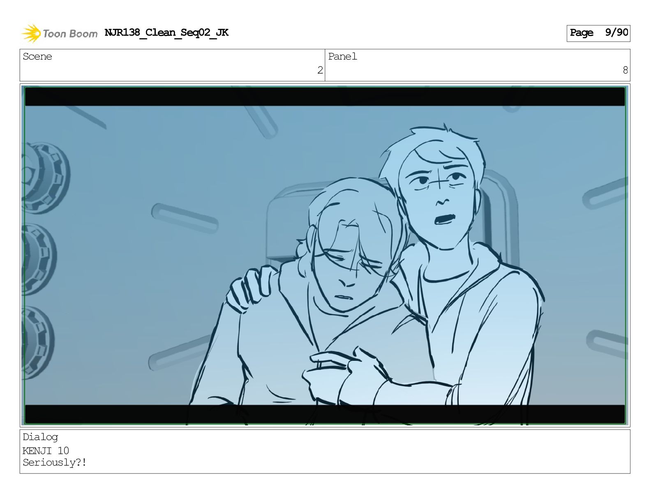Click the Panel label
The height and width of the screenshot is (503, 651).
click(x=342, y=56)
